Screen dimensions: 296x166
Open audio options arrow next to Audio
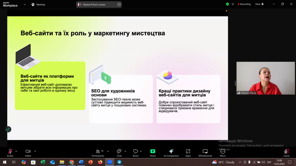coord(16,151)
